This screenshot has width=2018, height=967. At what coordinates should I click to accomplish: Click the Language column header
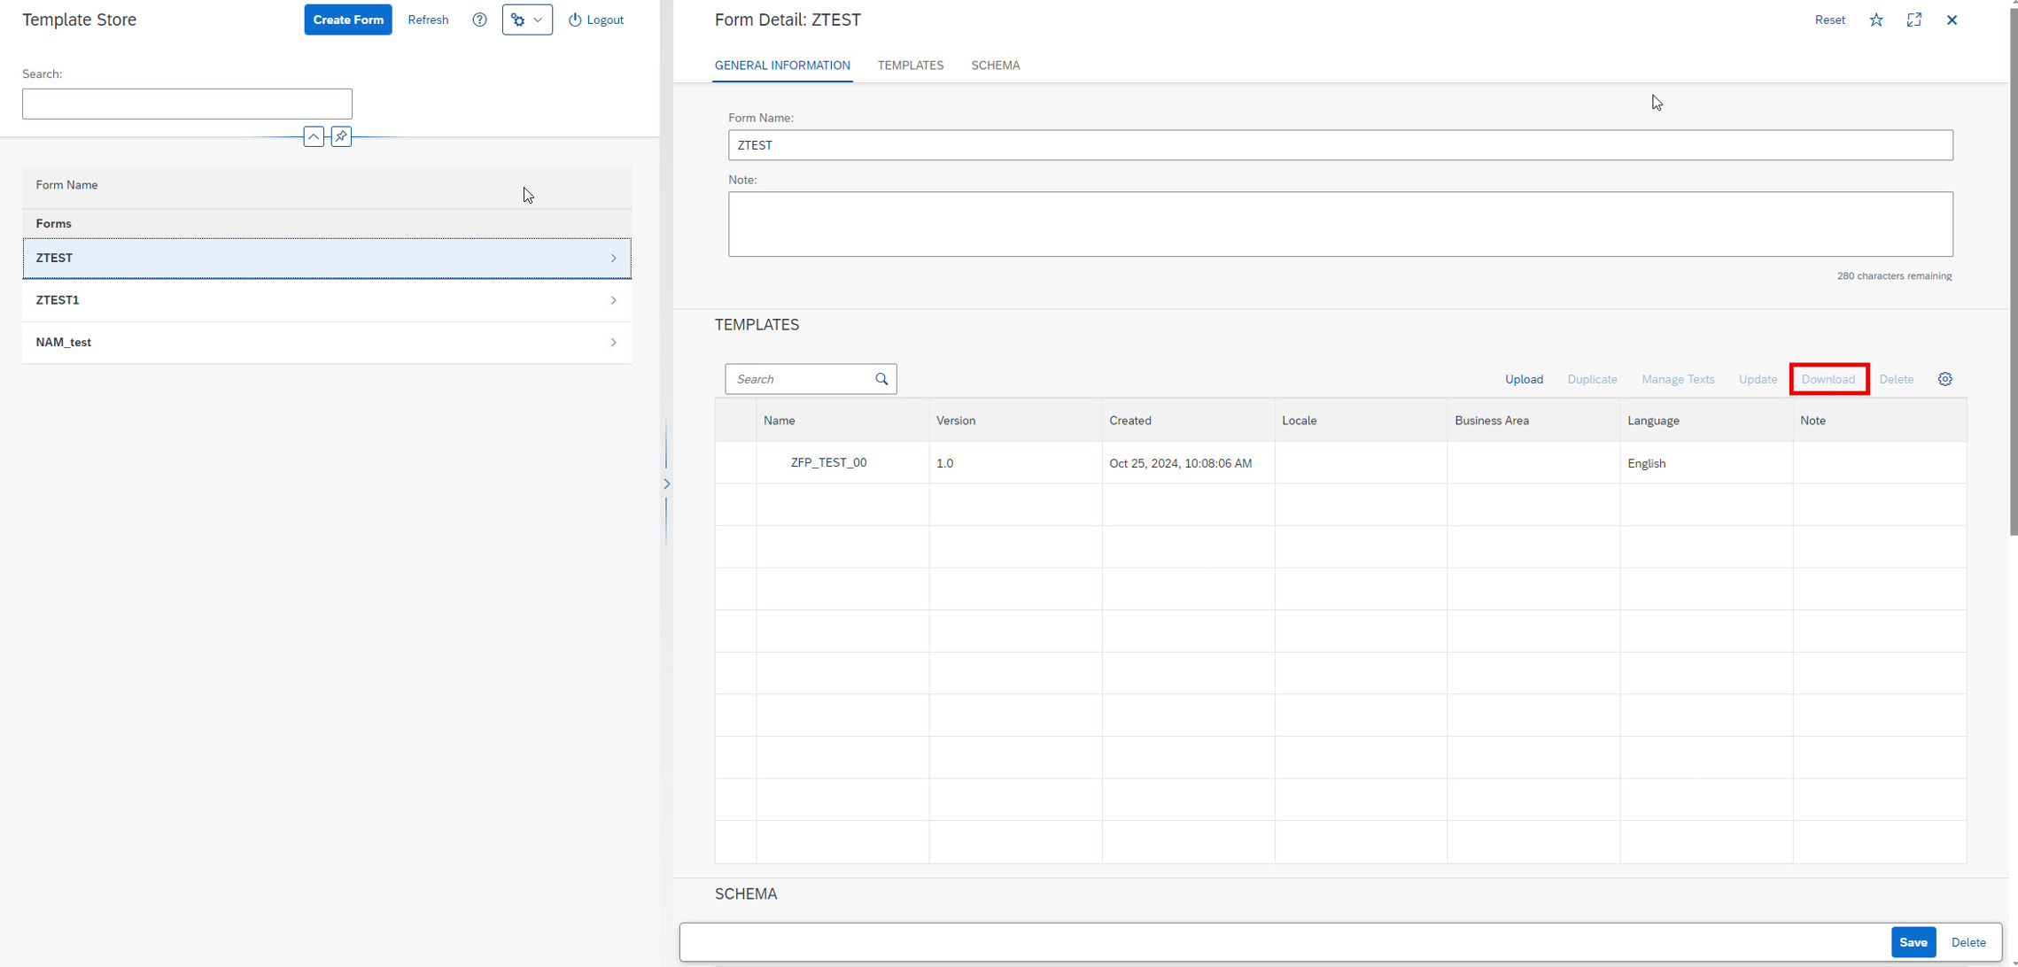(x=1706, y=421)
